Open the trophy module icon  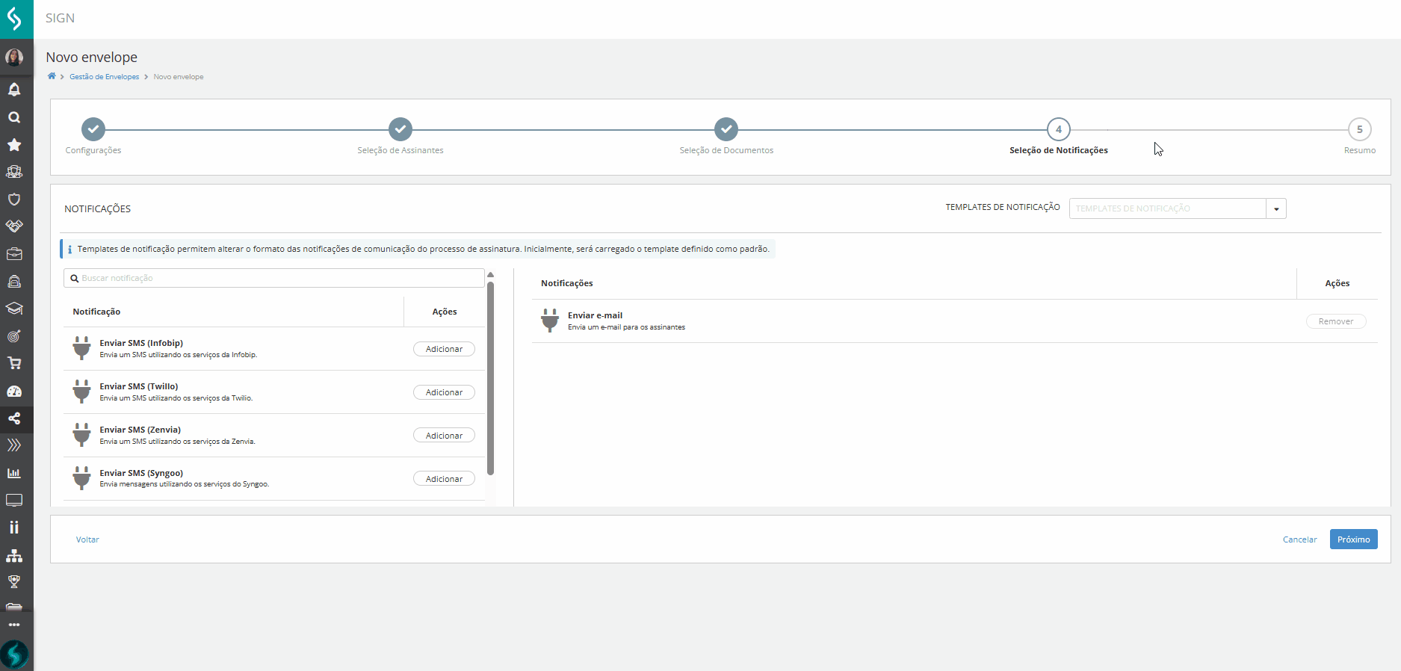pyautogui.click(x=14, y=581)
